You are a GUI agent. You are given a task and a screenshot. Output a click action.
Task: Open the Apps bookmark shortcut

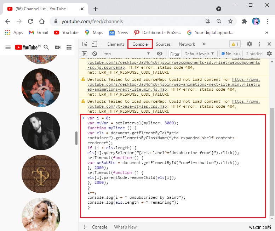point(14,33)
